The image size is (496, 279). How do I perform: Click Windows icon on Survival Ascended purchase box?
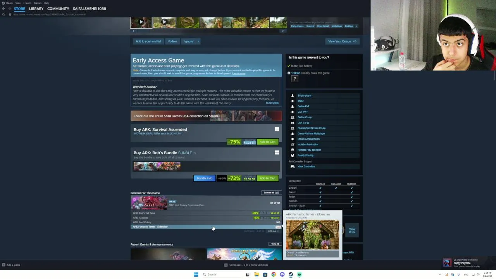pos(277,129)
